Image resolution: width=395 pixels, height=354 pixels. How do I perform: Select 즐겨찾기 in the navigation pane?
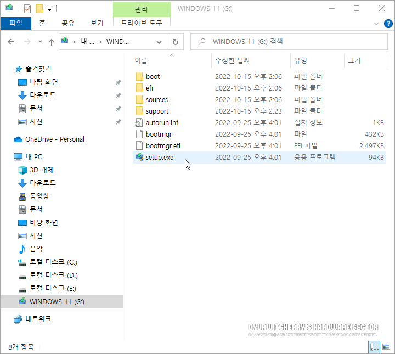(x=38, y=69)
